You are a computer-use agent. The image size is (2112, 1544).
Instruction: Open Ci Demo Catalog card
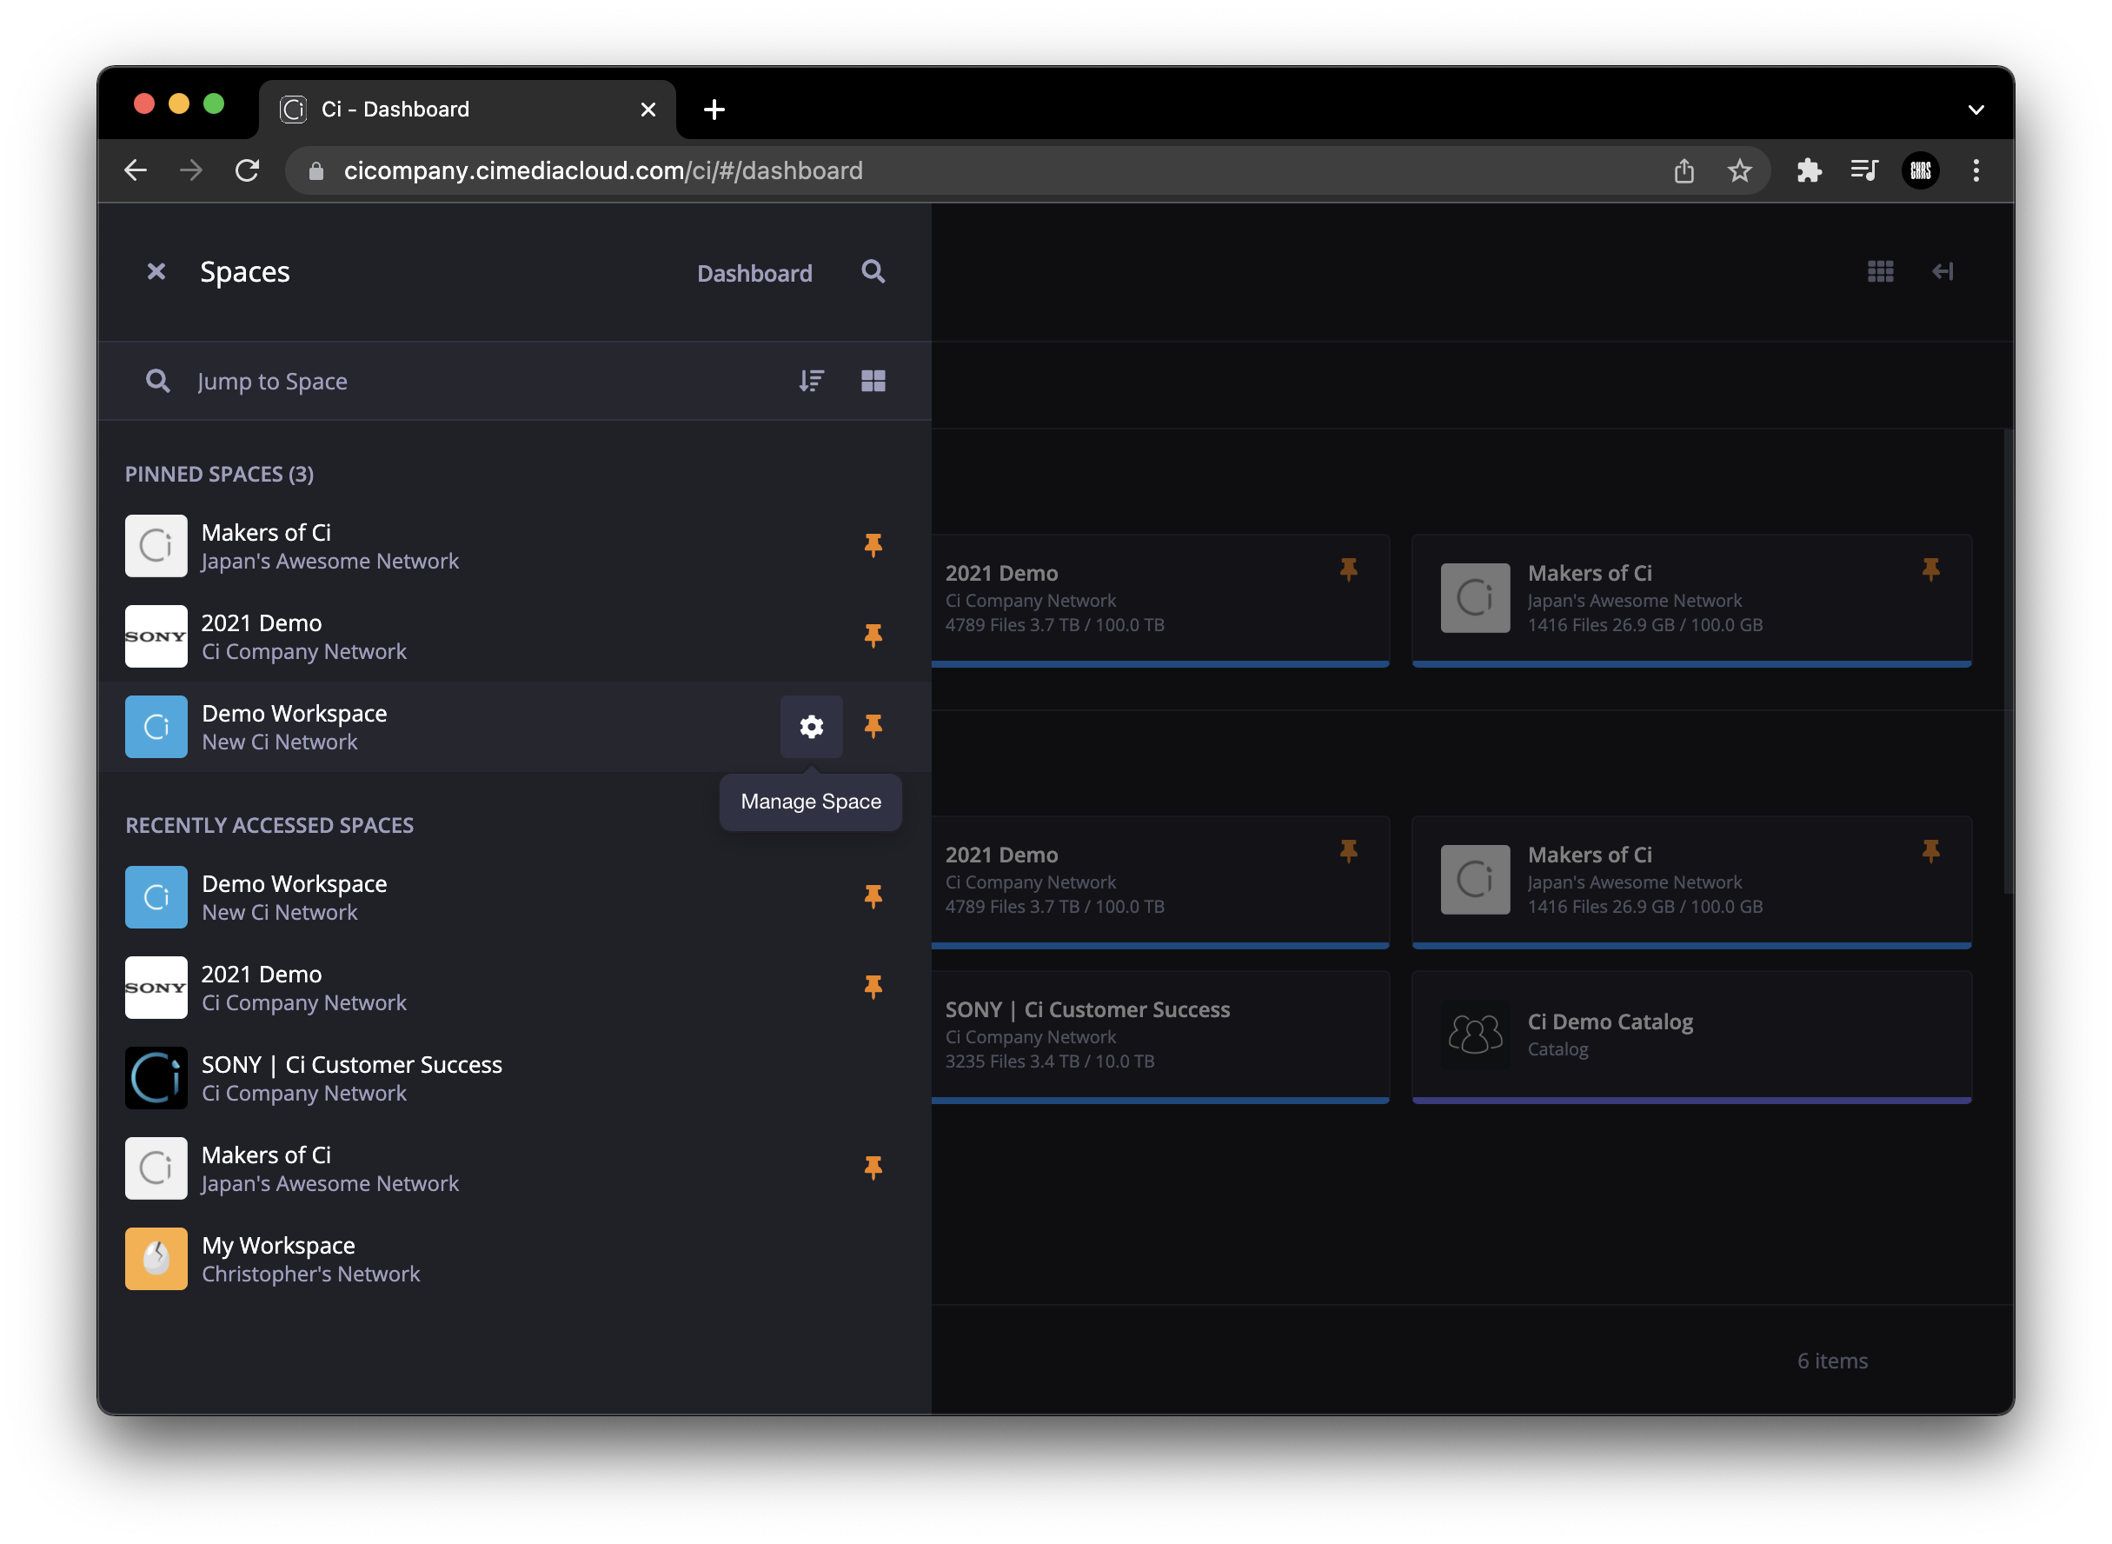pyautogui.click(x=1691, y=1037)
